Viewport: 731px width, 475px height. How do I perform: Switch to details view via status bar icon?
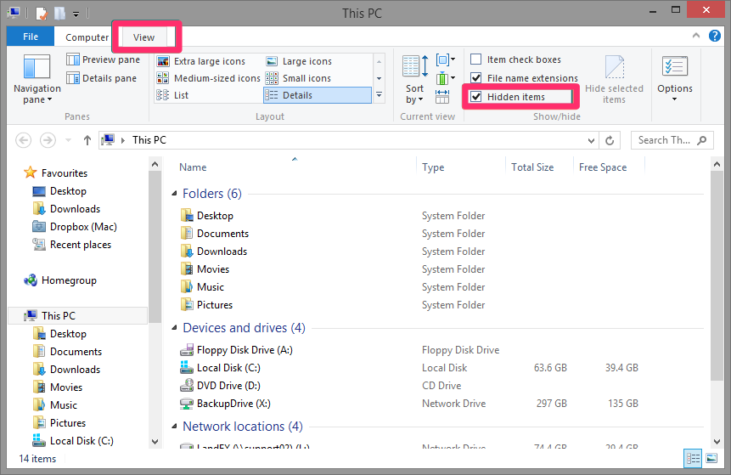[x=693, y=459]
